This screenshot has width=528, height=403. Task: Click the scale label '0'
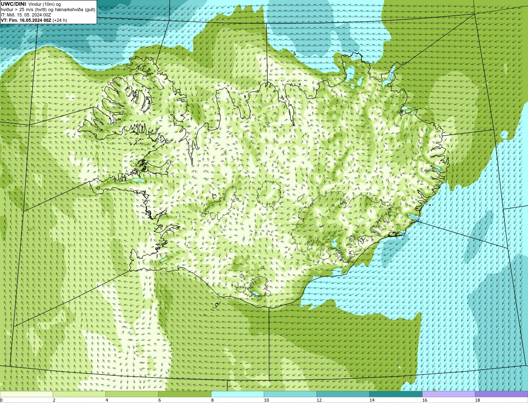pyautogui.click(x=1, y=400)
